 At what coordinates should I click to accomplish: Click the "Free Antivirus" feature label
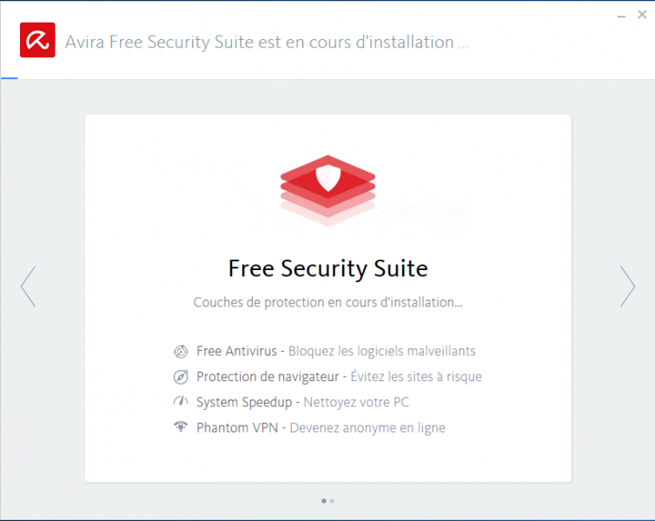click(x=236, y=352)
